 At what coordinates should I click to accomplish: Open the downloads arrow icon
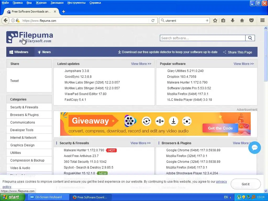click(233, 20)
